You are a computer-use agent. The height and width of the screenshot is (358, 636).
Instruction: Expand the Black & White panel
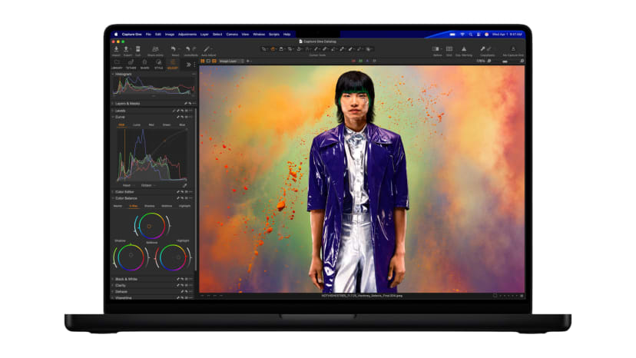[126, 279]
